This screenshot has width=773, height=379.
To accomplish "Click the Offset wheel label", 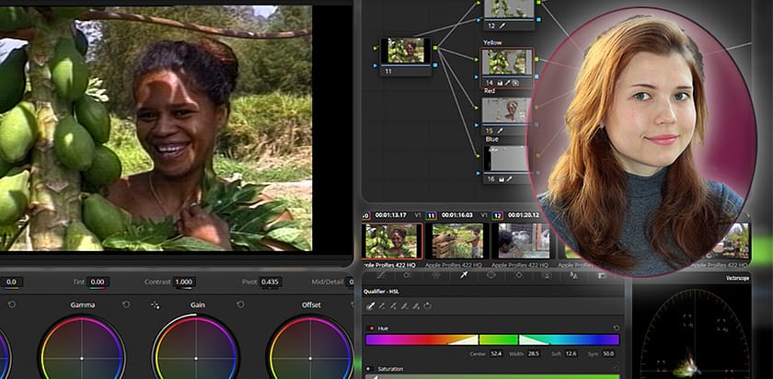I will coord(311,305).
